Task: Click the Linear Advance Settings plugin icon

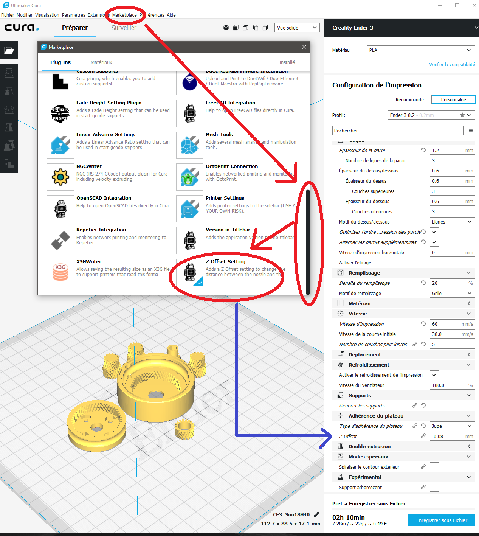Action: [60, 145]
